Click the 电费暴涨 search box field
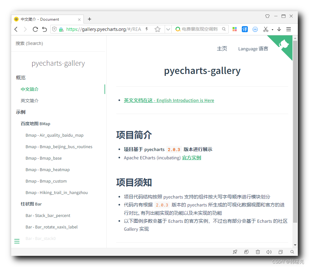 (x=199, y=29)
